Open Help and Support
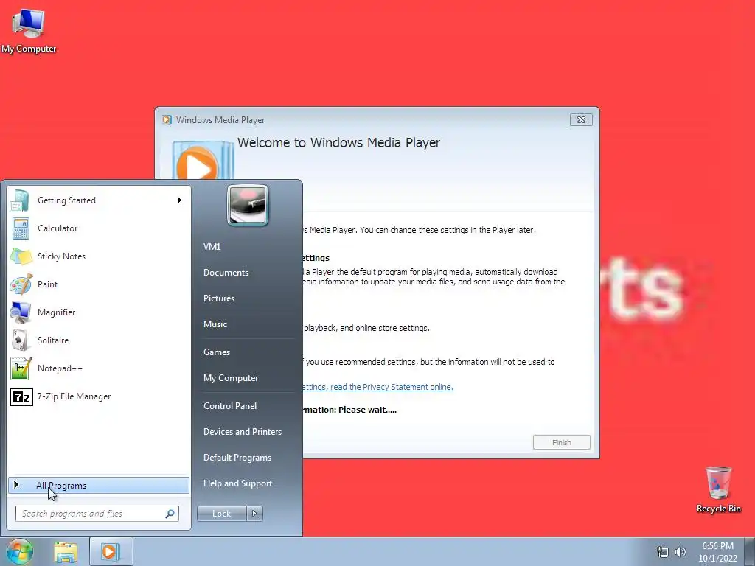This screenshot has width=755, height=566. [237, 483]
